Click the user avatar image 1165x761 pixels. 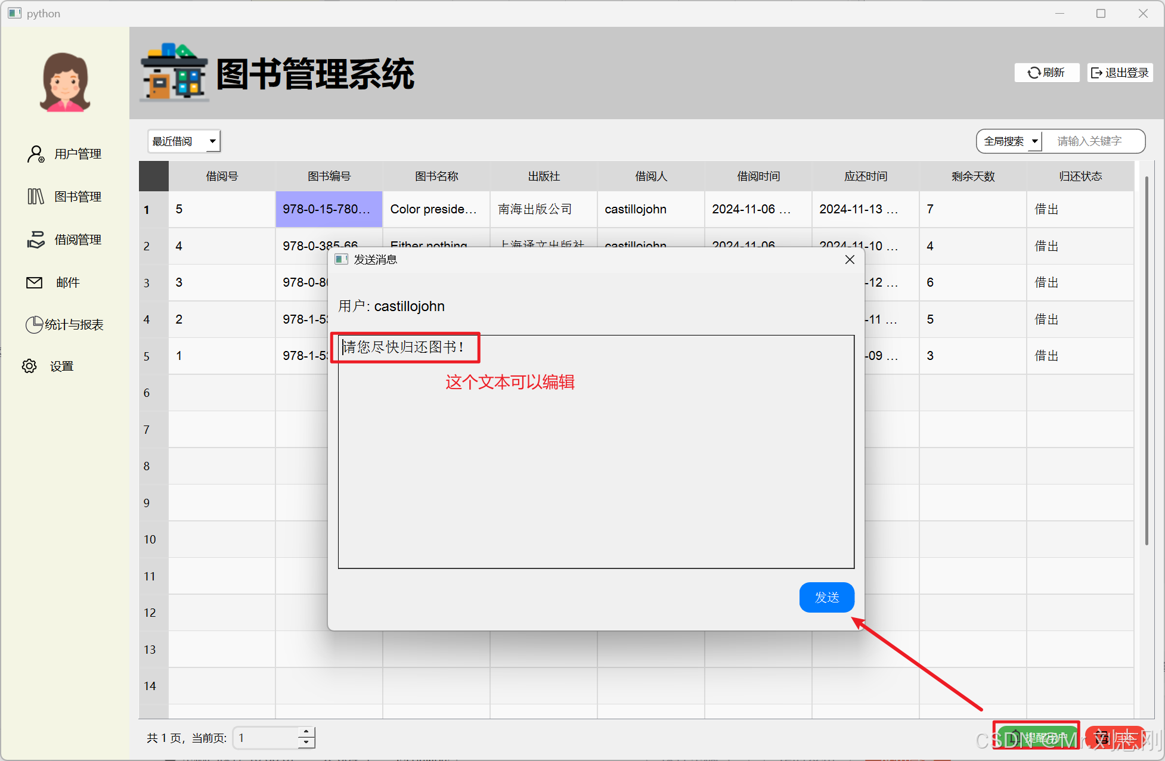64,82
